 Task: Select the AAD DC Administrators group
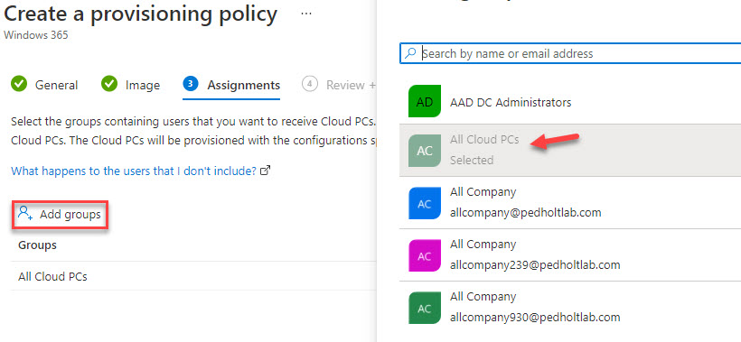point(570,102)
